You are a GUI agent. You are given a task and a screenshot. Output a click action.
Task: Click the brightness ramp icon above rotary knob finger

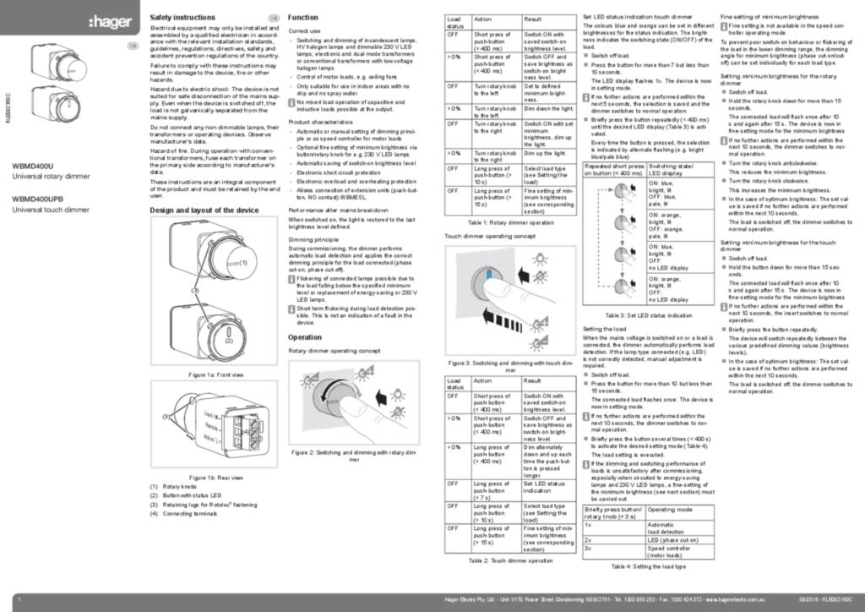pyautogui.click(x=365, y=371)
